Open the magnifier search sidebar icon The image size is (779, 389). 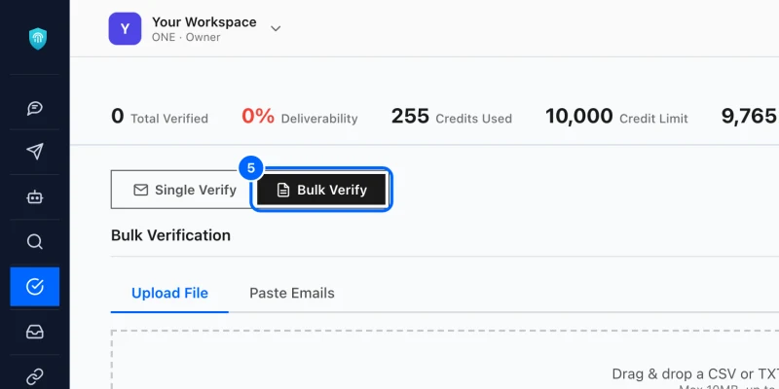point(35,242)
